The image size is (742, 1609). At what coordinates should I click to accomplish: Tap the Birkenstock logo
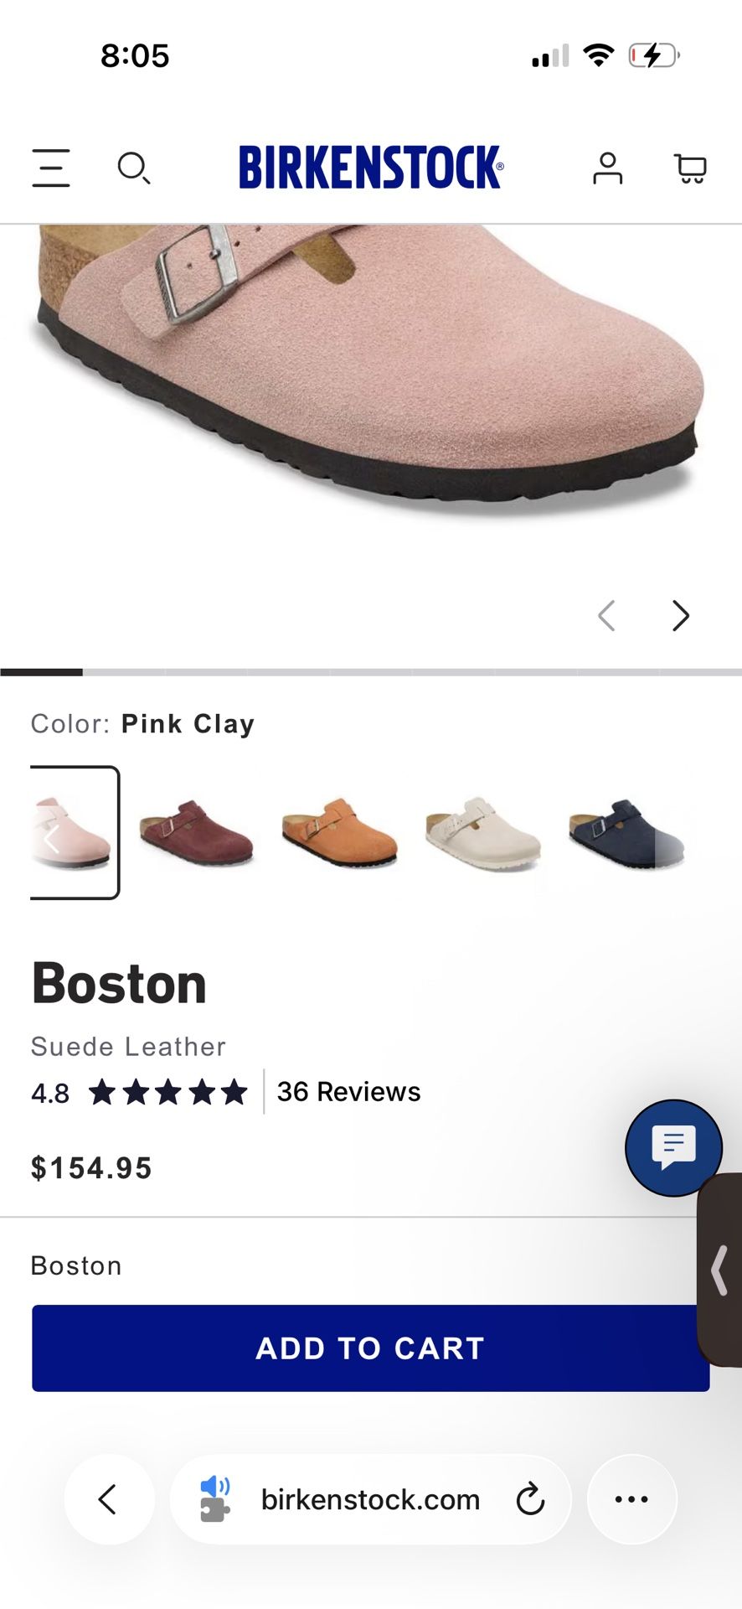[371, 167]
